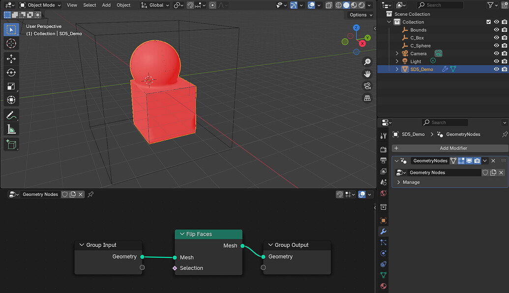Open the Render properties tab
The image size is (509, 293).
[x=384, y=149]
